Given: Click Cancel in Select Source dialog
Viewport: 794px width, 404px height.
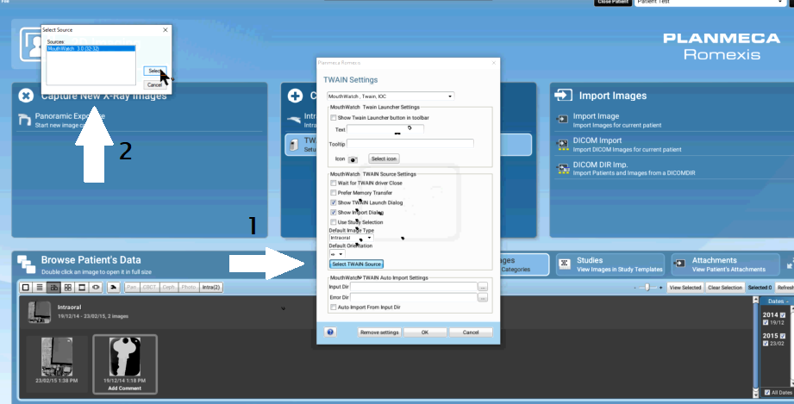Looking at the screenshot, I should [x=154, y=85].
